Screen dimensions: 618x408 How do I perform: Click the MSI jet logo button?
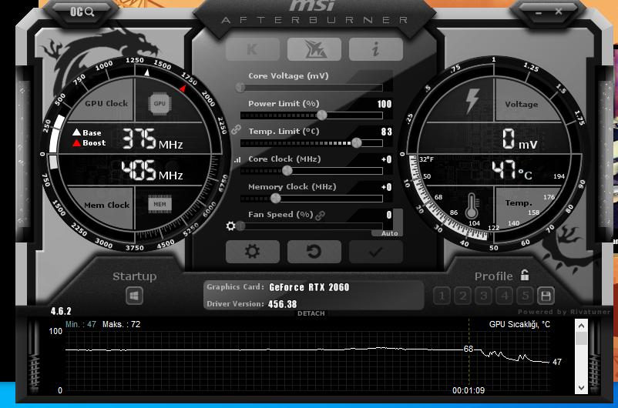tap(314, 49)
